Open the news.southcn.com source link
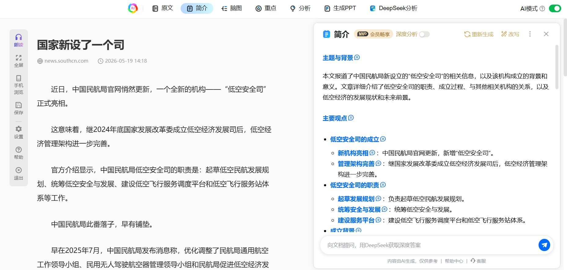This screenshot has height=270, width=567. point(66,61)
